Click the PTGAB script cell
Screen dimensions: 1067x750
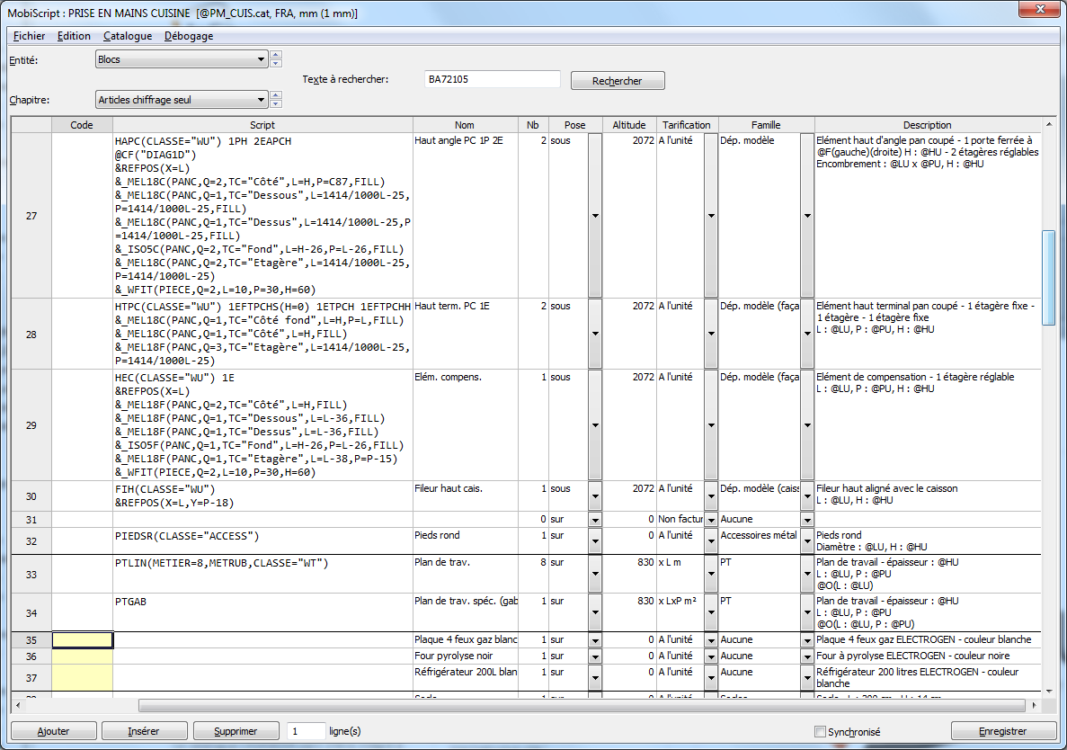tap(262, 612)
